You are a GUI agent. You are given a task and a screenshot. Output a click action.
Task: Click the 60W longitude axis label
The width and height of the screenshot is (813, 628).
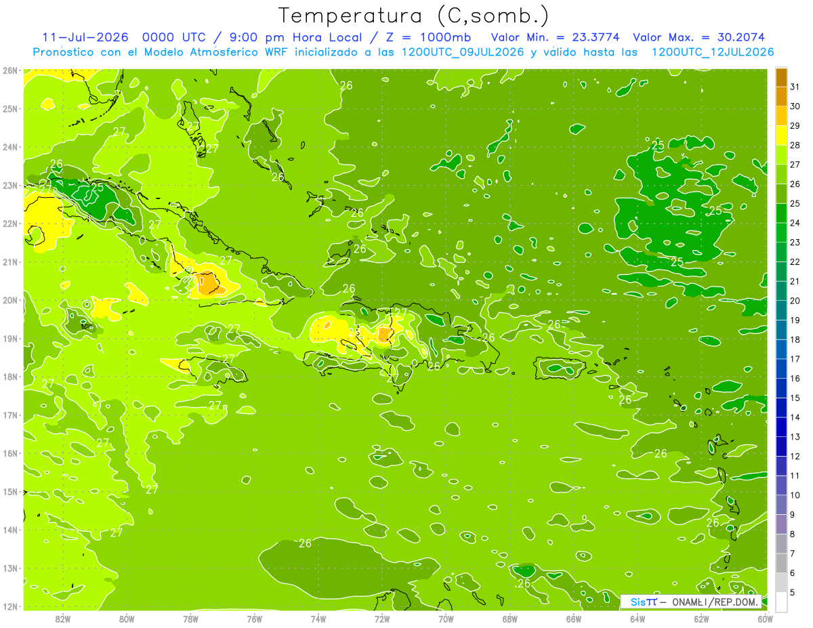765,619
